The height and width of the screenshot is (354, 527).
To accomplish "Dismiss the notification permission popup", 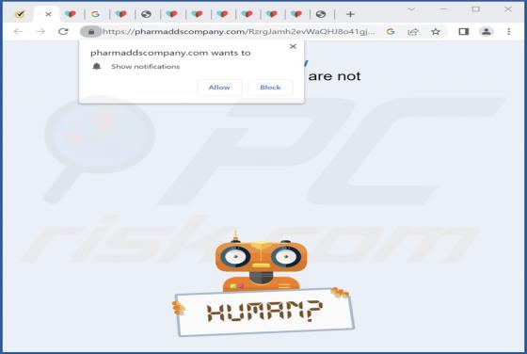I will click(x=293, y=46).
